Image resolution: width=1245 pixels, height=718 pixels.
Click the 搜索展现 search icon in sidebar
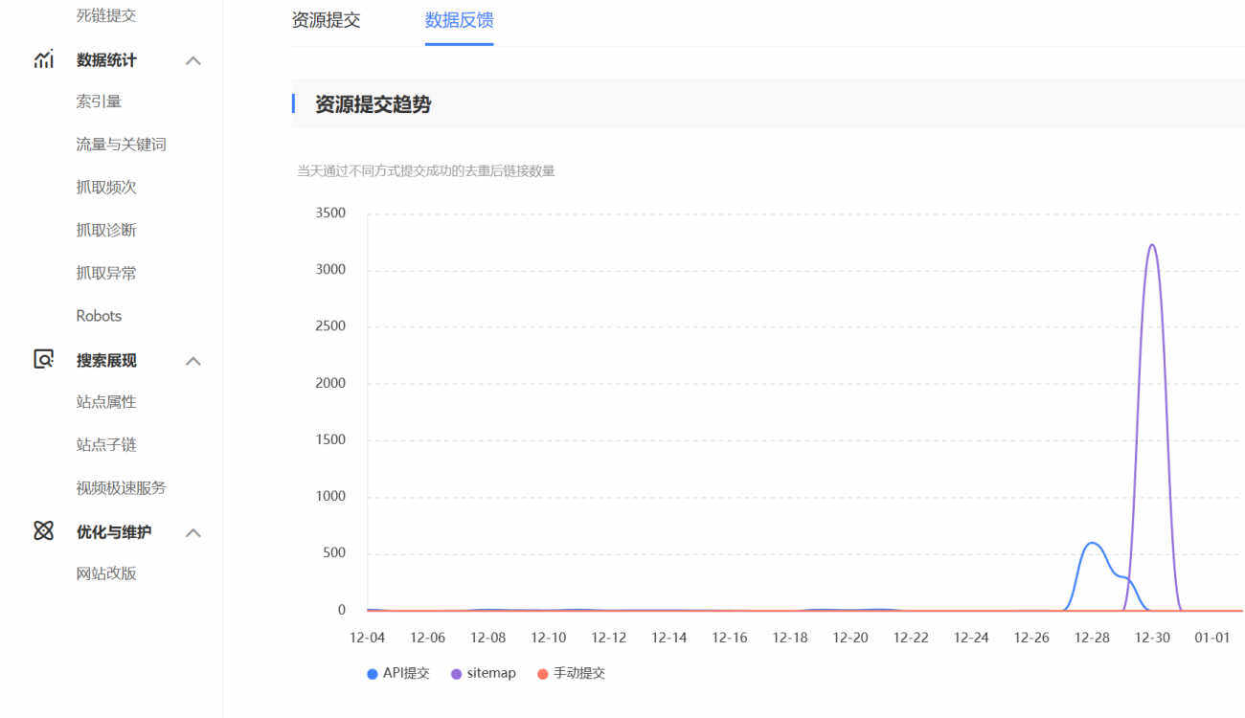click(x=44, y=360)
